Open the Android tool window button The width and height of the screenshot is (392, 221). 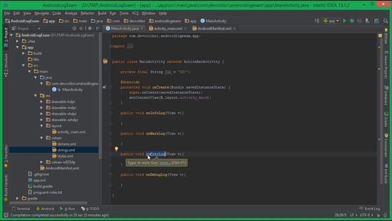(45, 209)
